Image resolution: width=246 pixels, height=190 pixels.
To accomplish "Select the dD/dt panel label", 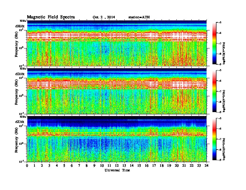I will point(20,74).
